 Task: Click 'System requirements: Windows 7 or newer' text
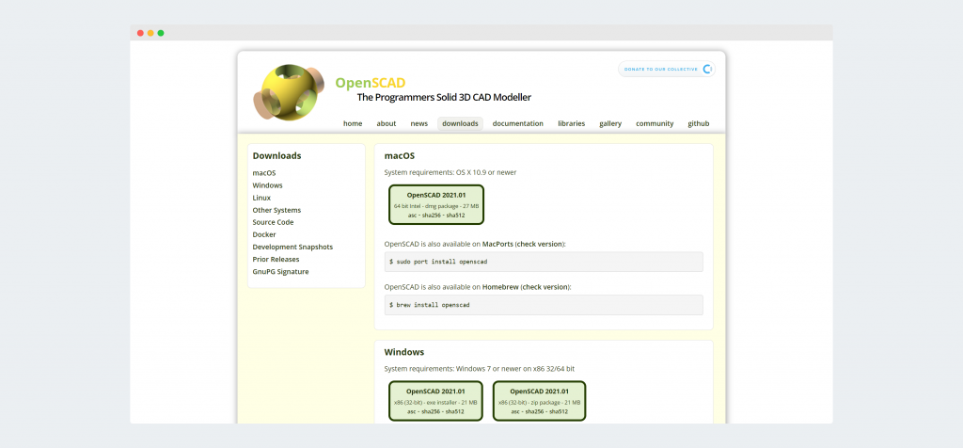coord(479,369)
